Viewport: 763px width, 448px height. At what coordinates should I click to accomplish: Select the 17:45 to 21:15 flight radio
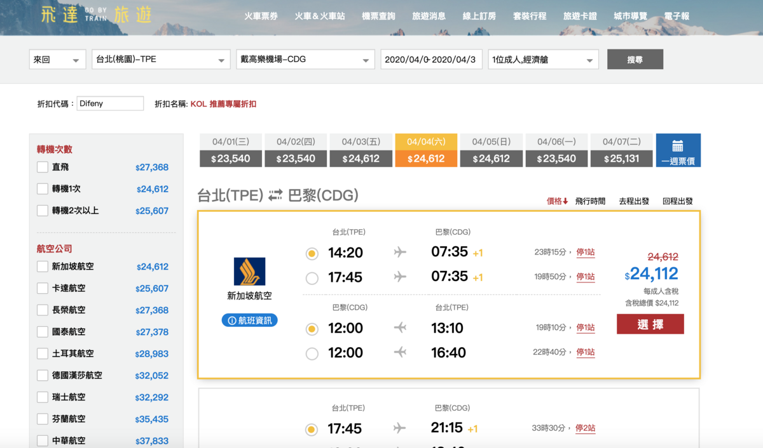click(x=312, y=430)
